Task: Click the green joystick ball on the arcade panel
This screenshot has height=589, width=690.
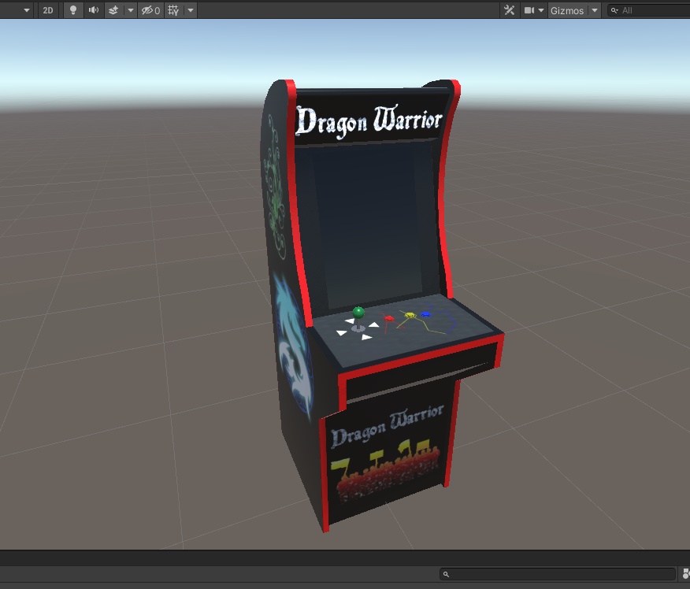Action: pos(358,313)
